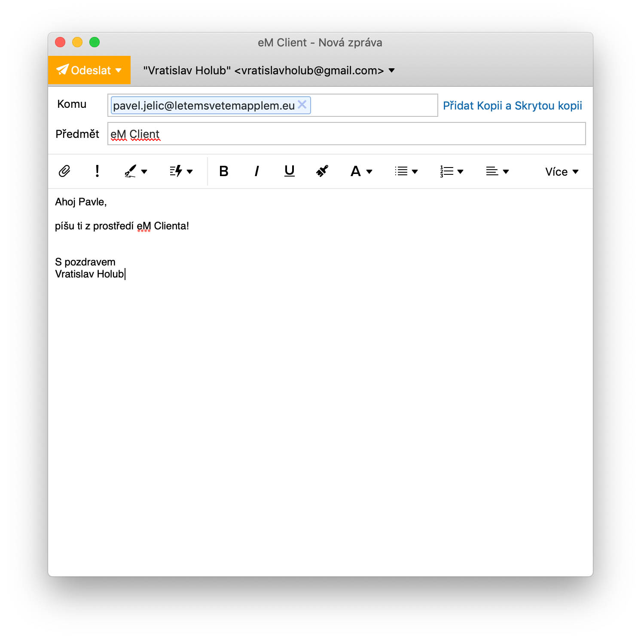The height and width of the screenshot is (640, 641).
Task: Click the 'Vratislav Holub' signature line
Action: [x=89, y=274]
